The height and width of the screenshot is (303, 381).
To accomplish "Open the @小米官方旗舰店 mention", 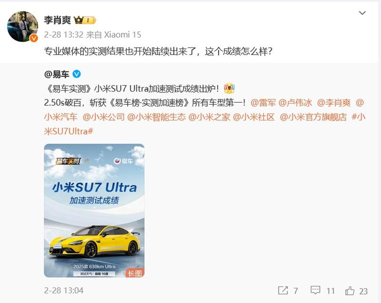I will 313,117.
